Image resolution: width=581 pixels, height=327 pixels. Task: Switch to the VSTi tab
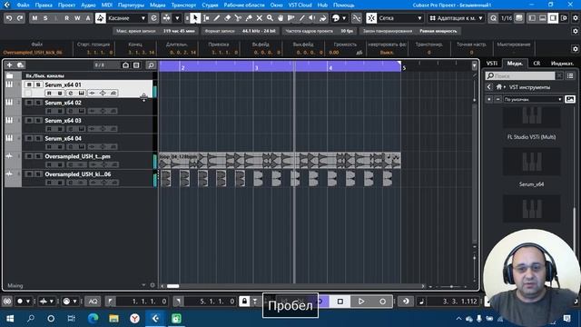(x=492, y=64)
